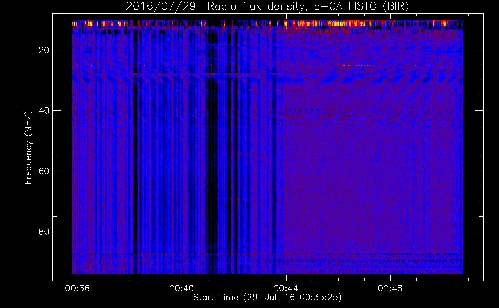Click the 20 frequency tick label

(x=44, y=50)
